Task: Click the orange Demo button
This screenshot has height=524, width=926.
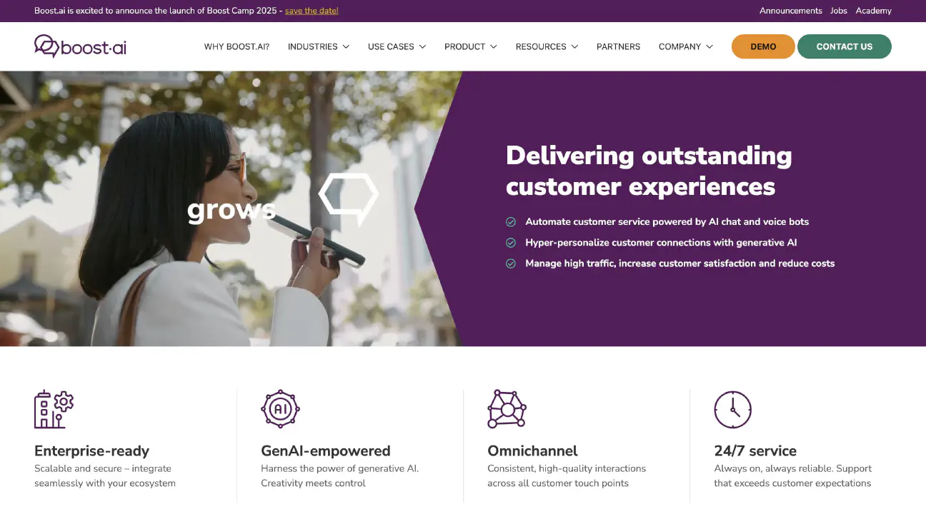Action: point(763,46)
